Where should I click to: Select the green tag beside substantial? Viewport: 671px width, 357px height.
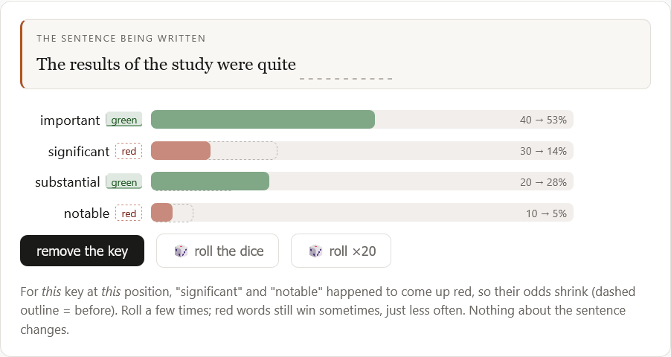click(x=124, y=182)
